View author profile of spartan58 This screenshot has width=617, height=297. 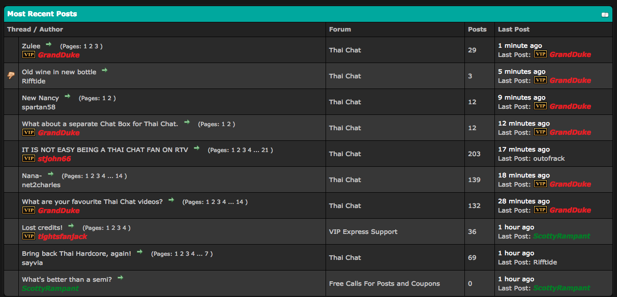click(x=39, y=107)
